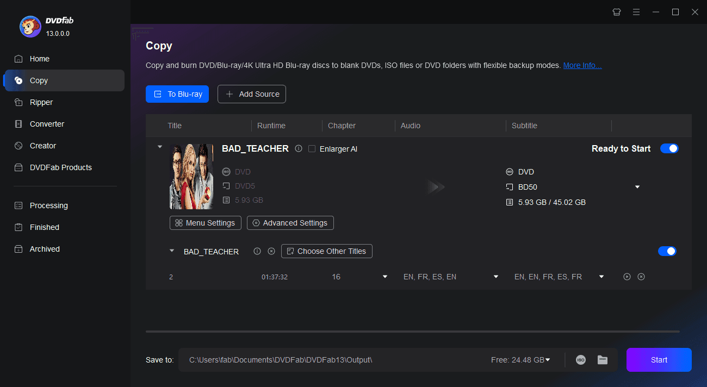Click the 01:37:32 runtime value
The height and width of the screenshot is (387, 707).
click(275, 277)
